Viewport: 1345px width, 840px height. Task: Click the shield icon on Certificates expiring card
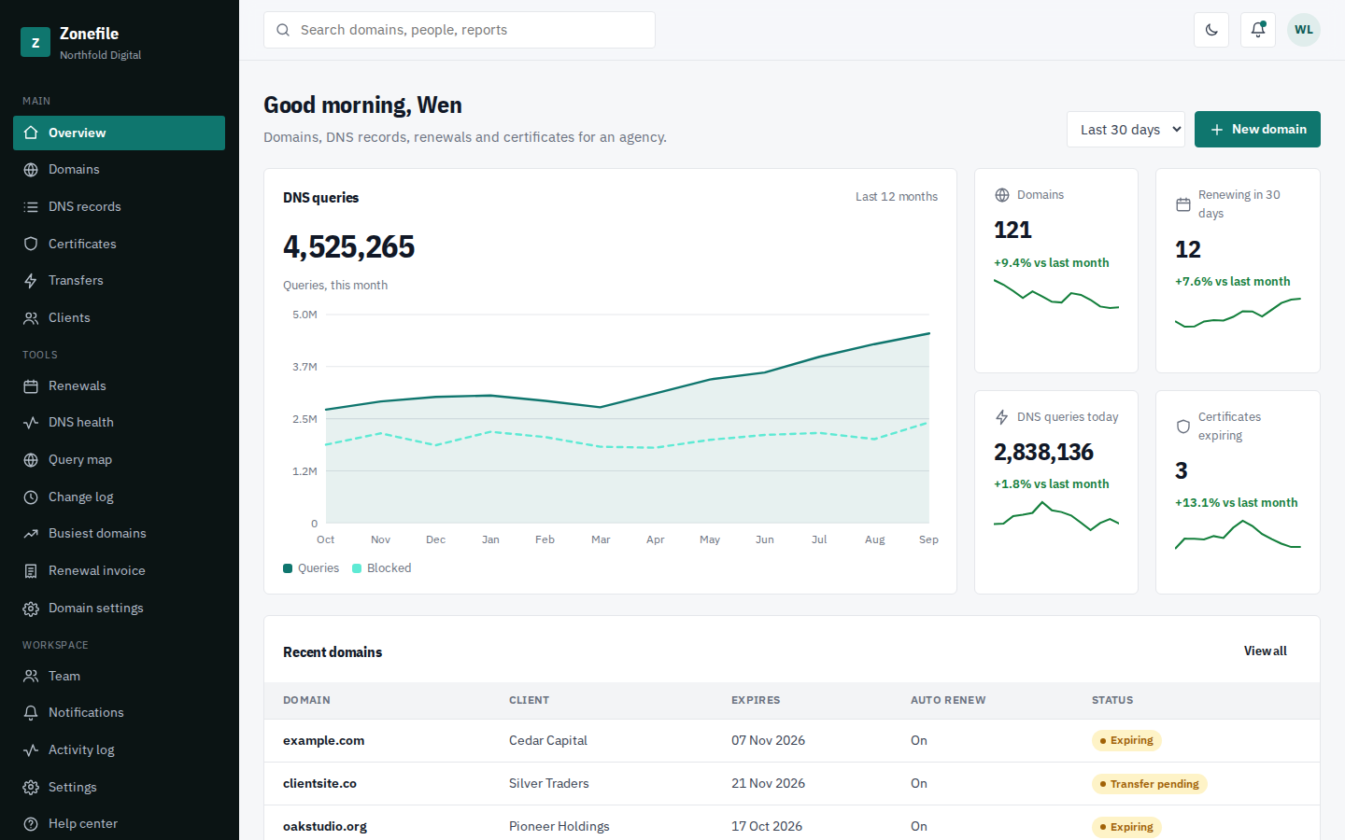click(x=1183, y=427)
